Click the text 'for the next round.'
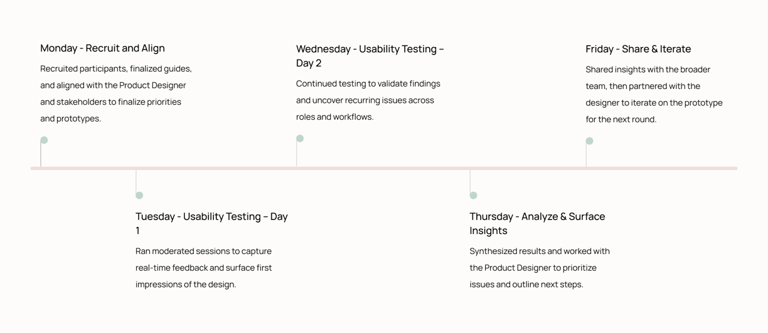The height and width of the screenshot is (333, 768). pyautogui.click(x=621, y=119)
